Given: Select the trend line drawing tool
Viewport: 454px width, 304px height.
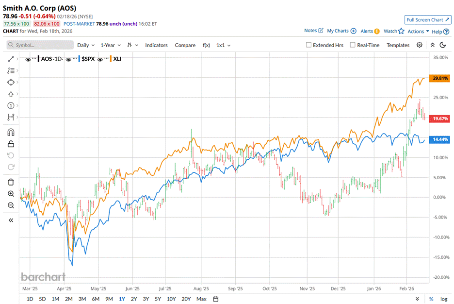Looking at the screenshot, I should pyautogui.click(x=11, y=59).
